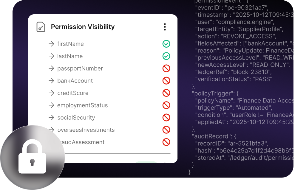Toggle passportNumber blocked status icon
This screenshot has height=190, width=306.
[x=166, y=68]
